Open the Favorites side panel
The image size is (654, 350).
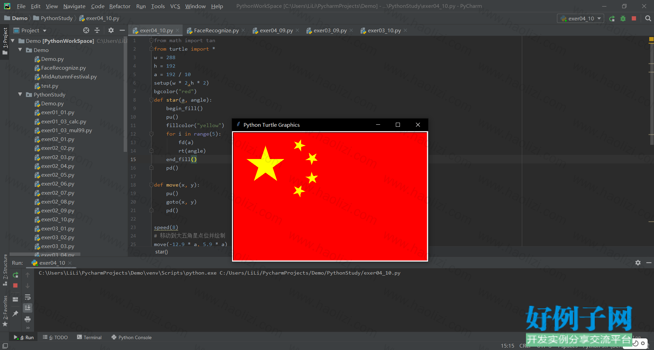[5, 311]
